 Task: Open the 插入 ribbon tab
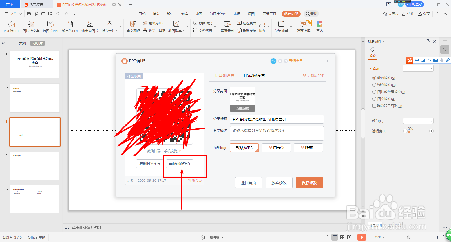[156, 14]
